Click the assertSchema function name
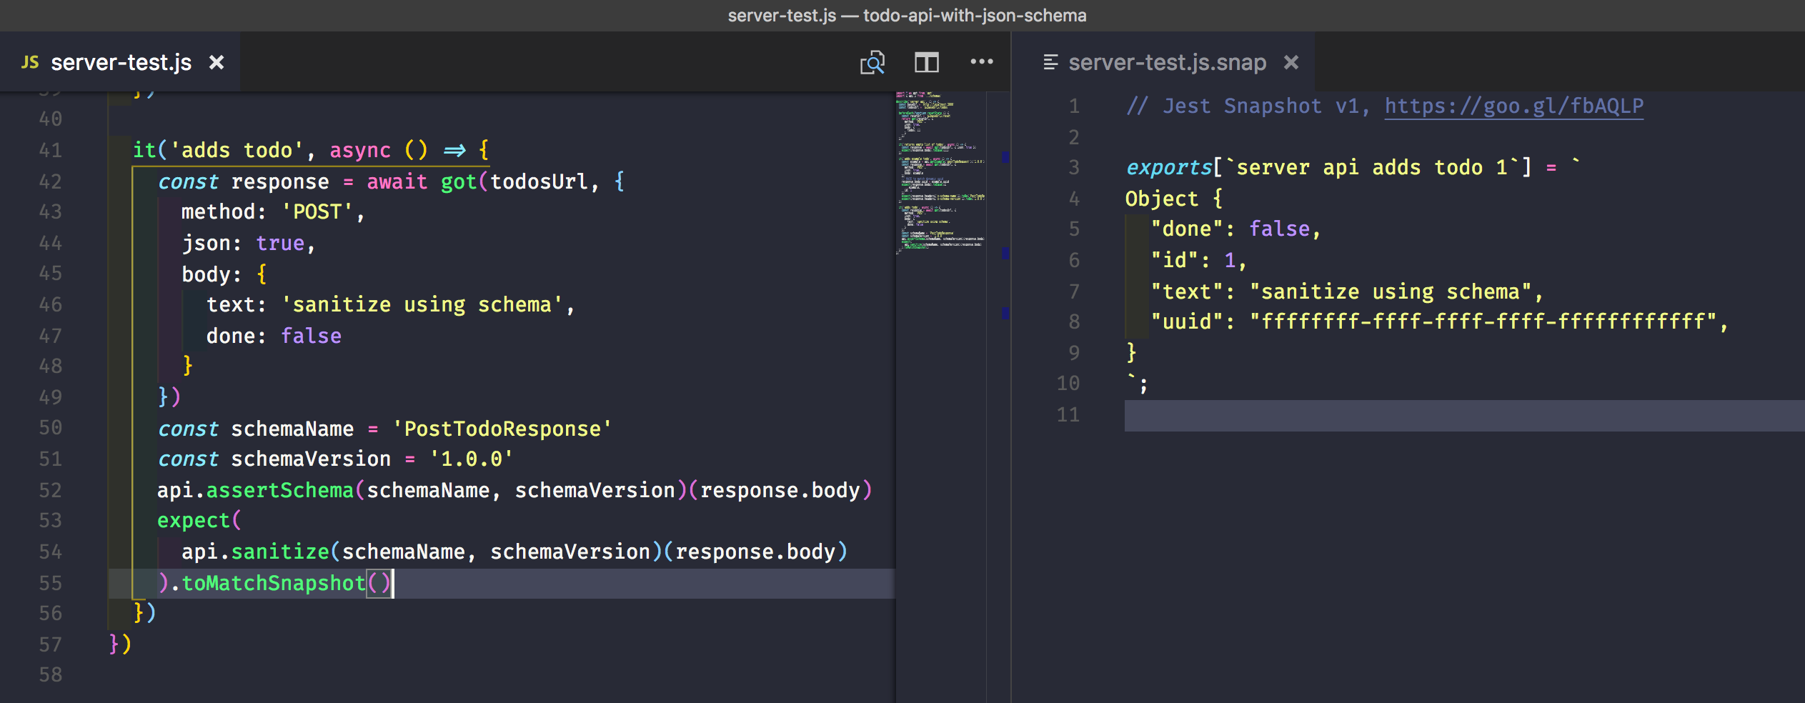The image size is (1805, 703). coord(279,491)
